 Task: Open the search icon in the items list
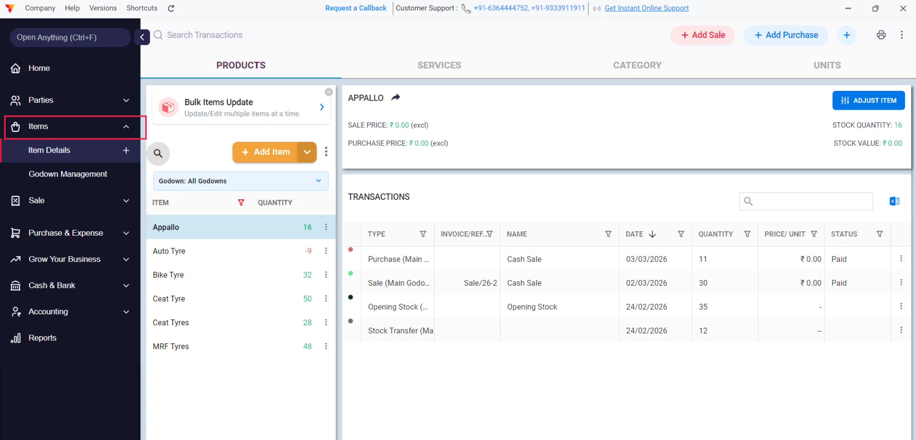[x=158, y=153]
